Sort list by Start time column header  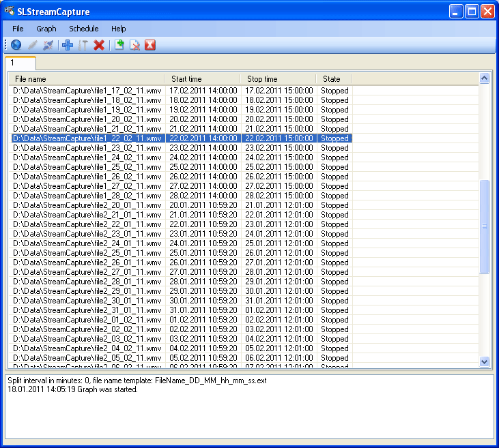click(203, 79)
